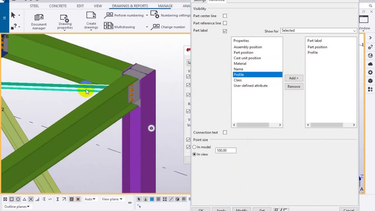Open Drawing properties in the ribbon
The height and width of the screenshot is (211, 375).
[x=65, y=22]
